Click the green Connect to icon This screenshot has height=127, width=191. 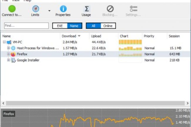[12, 9]
